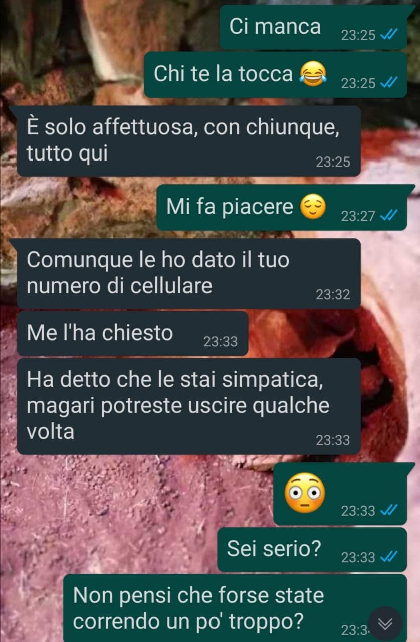Tap the 23:32 timestamp on the number message
Screen dimensions: 420x642
333,295
